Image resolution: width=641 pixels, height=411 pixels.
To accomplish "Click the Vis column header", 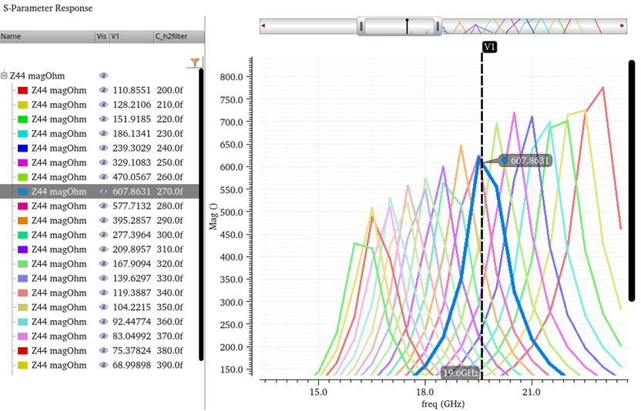I will click(x=101, y=36).
